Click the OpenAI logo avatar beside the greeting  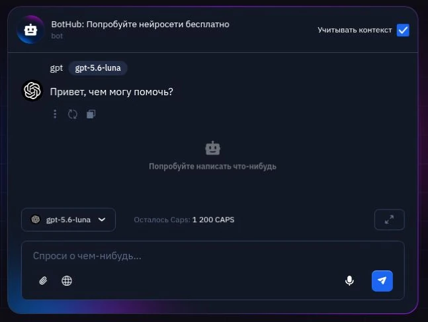pyautogui.click(x=32, y=91)
